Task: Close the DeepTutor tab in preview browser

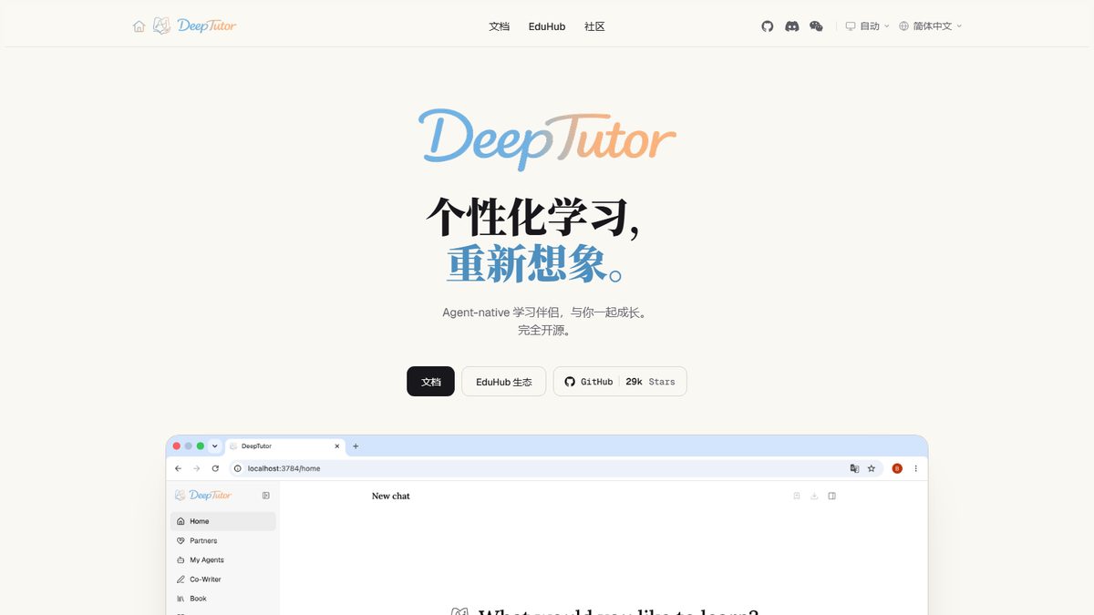Action: (337, 446)
